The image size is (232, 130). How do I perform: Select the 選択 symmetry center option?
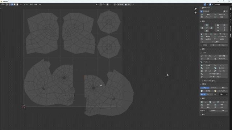click(x=223, y=88)
